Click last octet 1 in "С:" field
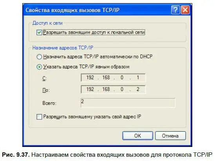The image size is (215, 161). (138, 77)
